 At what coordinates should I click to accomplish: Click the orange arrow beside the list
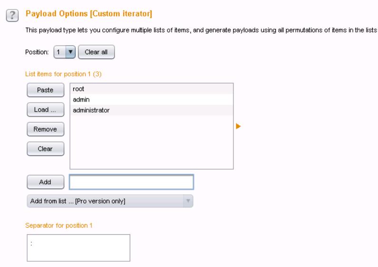tap(239, 126)
